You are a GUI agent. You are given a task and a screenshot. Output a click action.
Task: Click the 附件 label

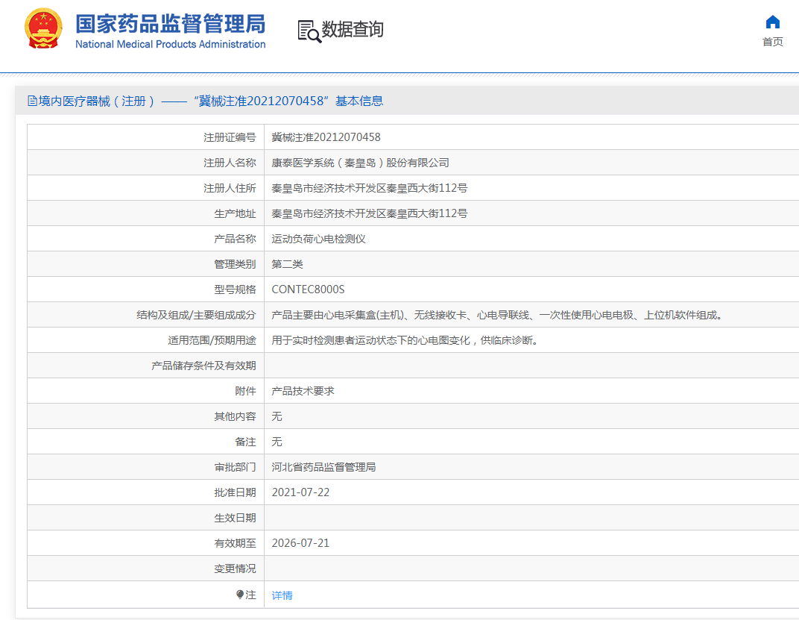tap(245, 391)
